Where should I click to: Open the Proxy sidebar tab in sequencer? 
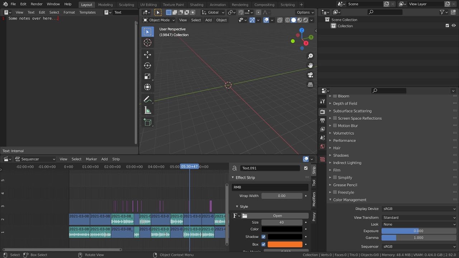click(x=314, y=216)
